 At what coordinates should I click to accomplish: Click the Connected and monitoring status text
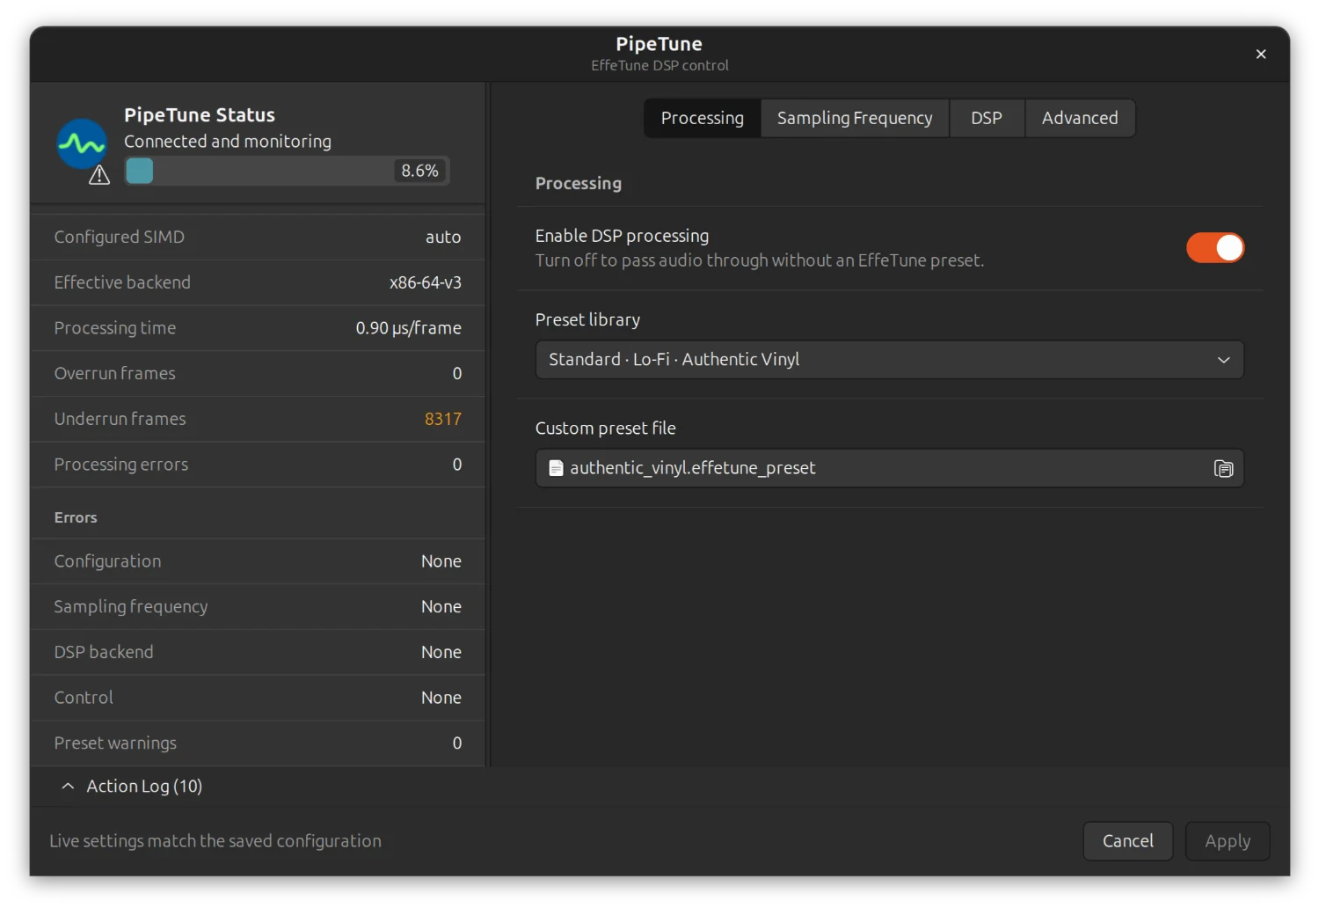(x=228, y=142)
